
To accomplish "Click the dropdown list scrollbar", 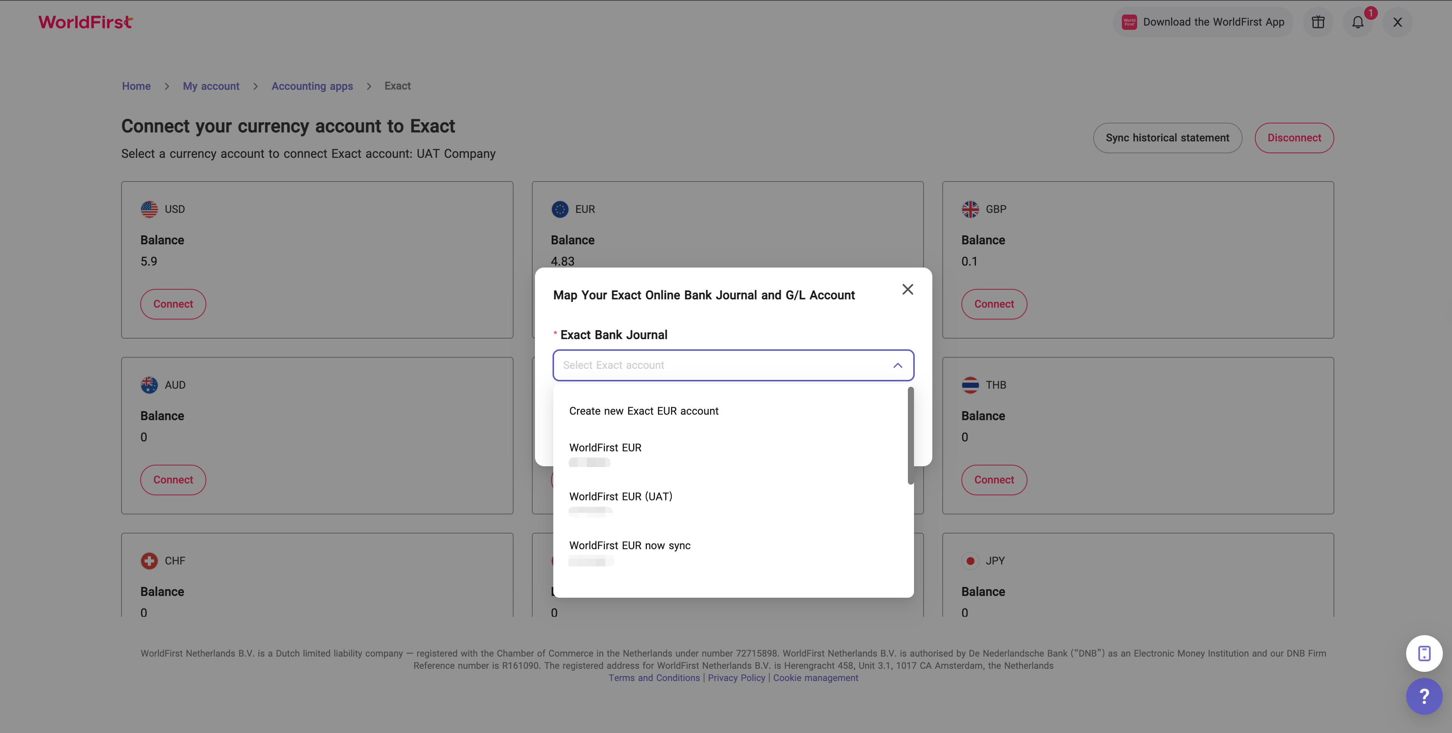I will click(x=910, y=435).
